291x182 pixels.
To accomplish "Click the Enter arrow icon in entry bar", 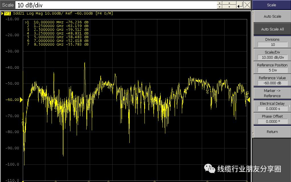I will (240, 5).
